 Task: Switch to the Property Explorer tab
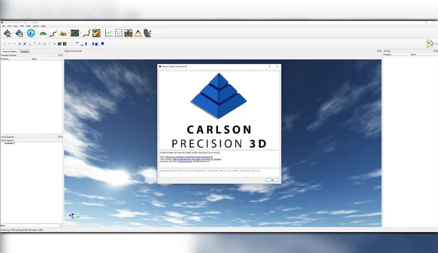pos(9,52)
